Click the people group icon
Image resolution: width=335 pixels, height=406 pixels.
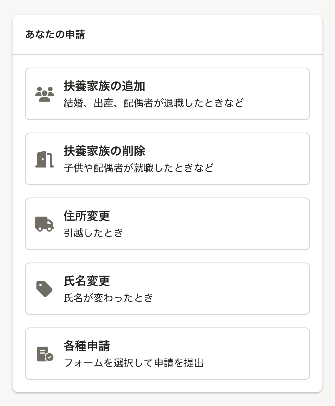point(45,94)
